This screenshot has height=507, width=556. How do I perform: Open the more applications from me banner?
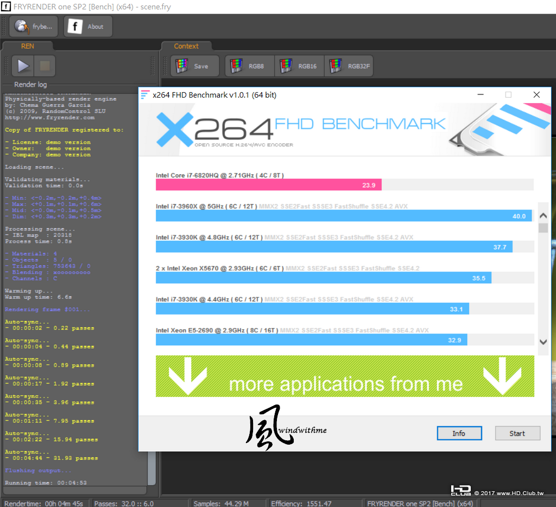345,376
